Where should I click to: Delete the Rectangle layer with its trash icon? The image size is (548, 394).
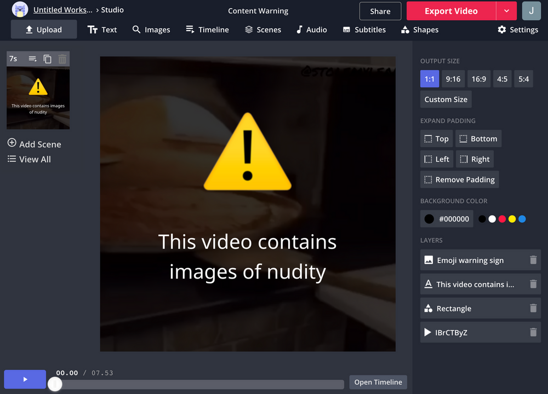(532, 308)
